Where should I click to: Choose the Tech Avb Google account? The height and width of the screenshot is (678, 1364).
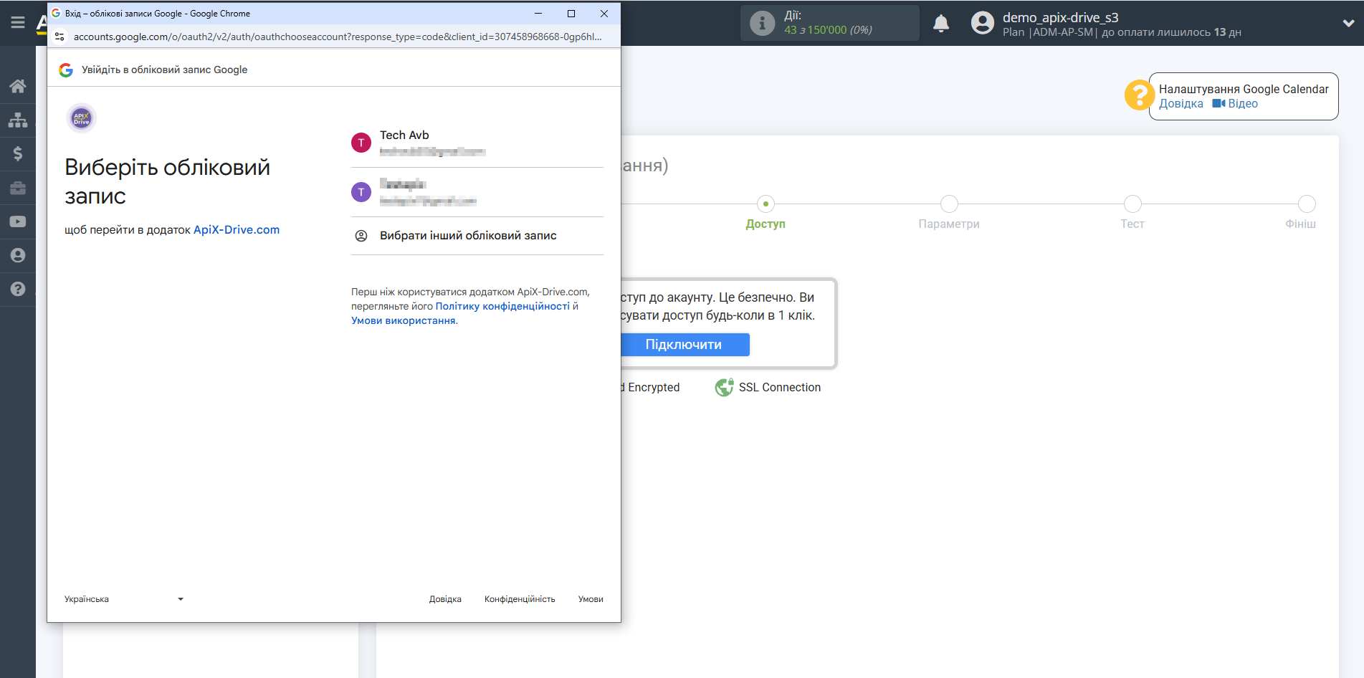click(477, 143)
